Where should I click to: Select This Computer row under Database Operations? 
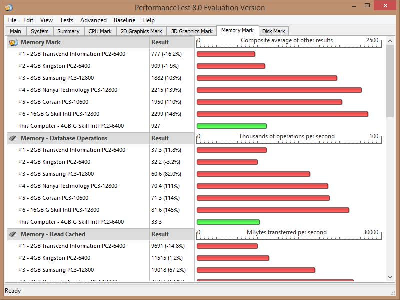pos(71,222)
